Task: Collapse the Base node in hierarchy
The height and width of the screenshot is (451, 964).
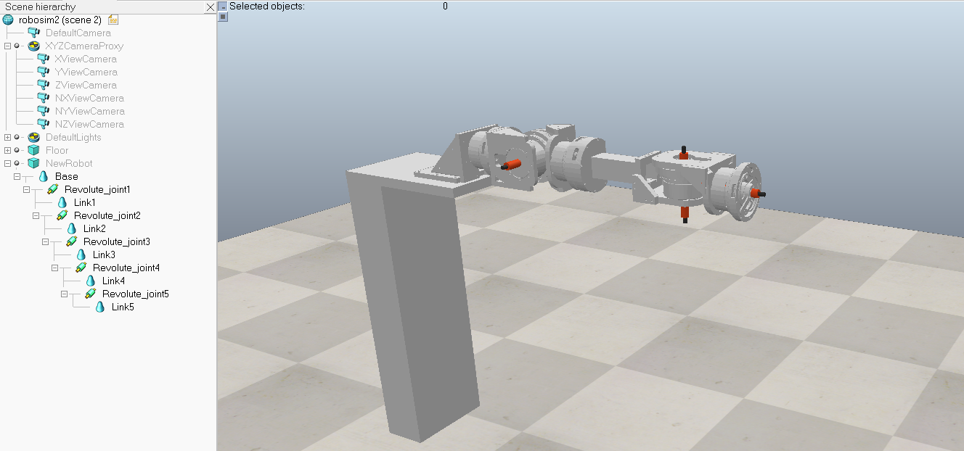Action: [17, 176]
